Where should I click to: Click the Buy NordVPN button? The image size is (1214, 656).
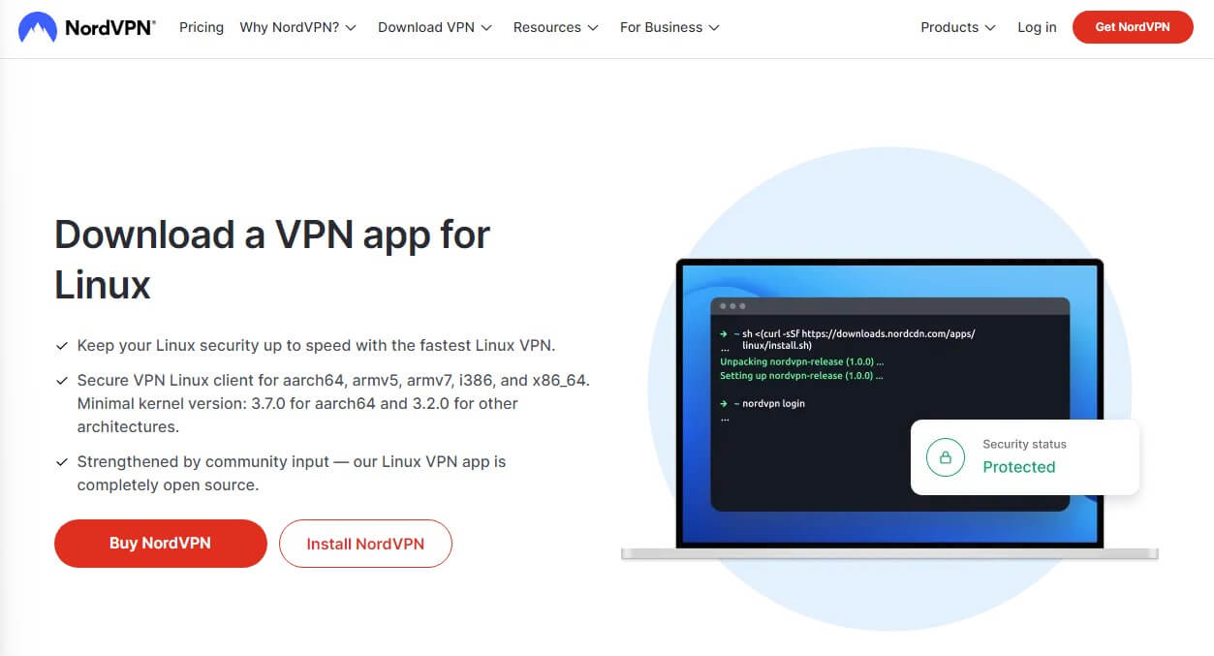(x=160, y=544)
